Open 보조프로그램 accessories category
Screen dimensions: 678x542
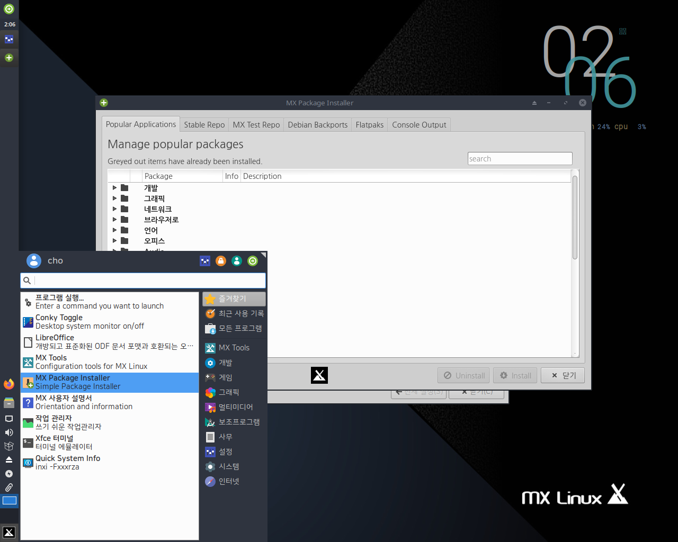(234, 422)
